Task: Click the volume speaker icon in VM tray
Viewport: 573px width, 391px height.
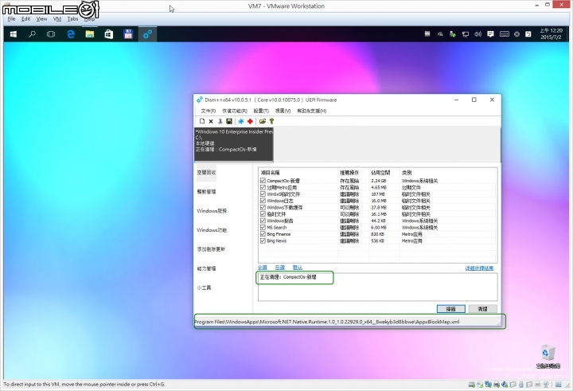Action: click(477, 34)
